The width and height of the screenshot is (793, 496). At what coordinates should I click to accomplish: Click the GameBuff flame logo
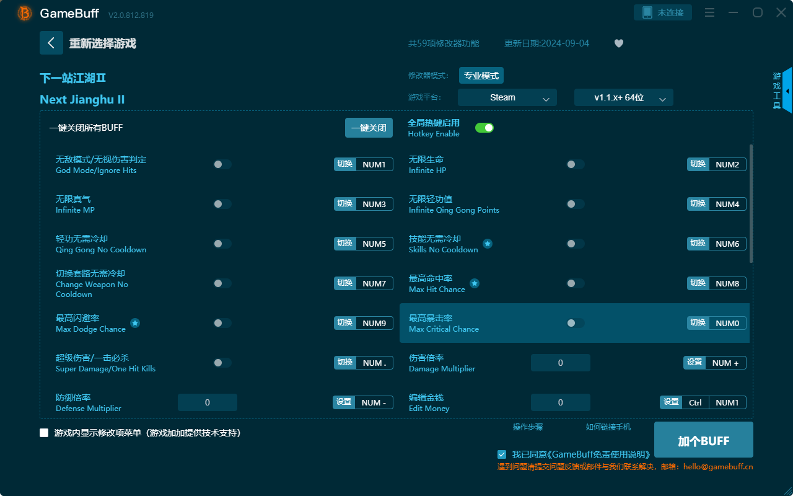tap(24, 13)
